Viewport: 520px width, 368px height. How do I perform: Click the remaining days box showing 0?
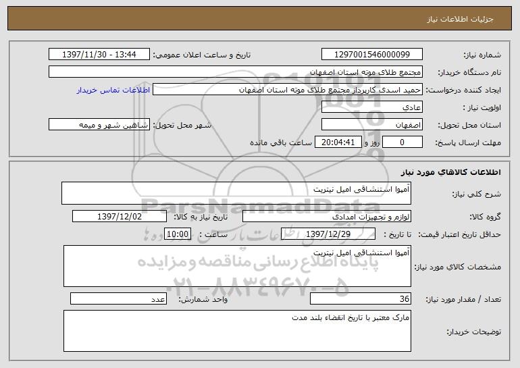[402, 142]
